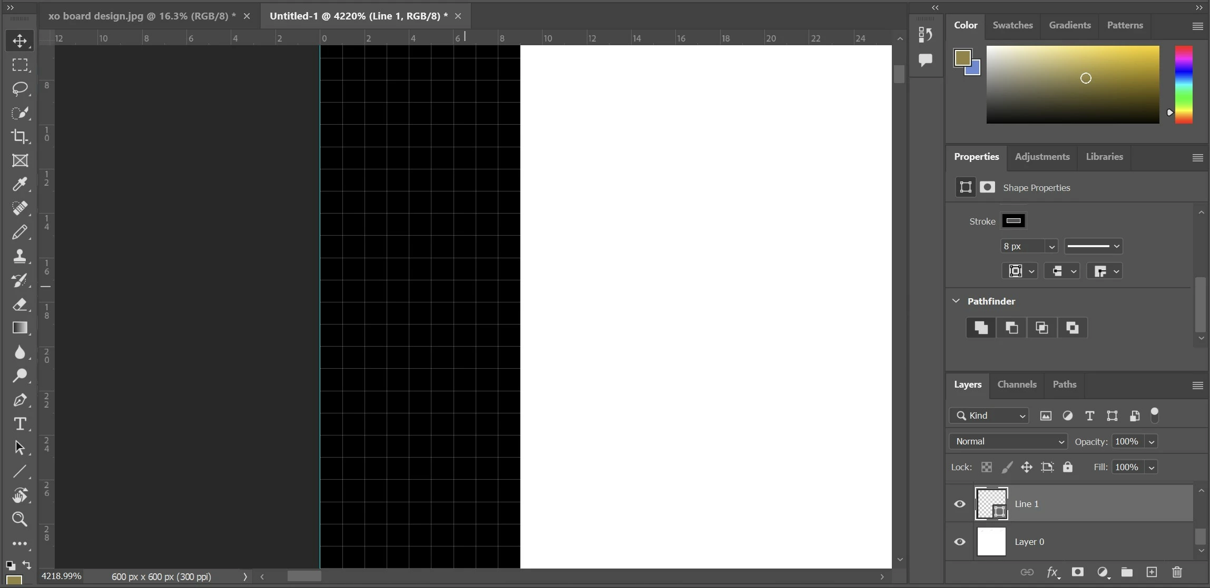Select the Crop tool
Image resolution: width=1210 pixels, height=588 pixels.
point(20,136)
